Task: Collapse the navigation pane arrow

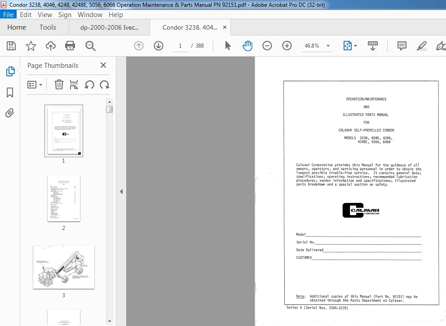Action: pyautogui.click(x=121, y=191)
